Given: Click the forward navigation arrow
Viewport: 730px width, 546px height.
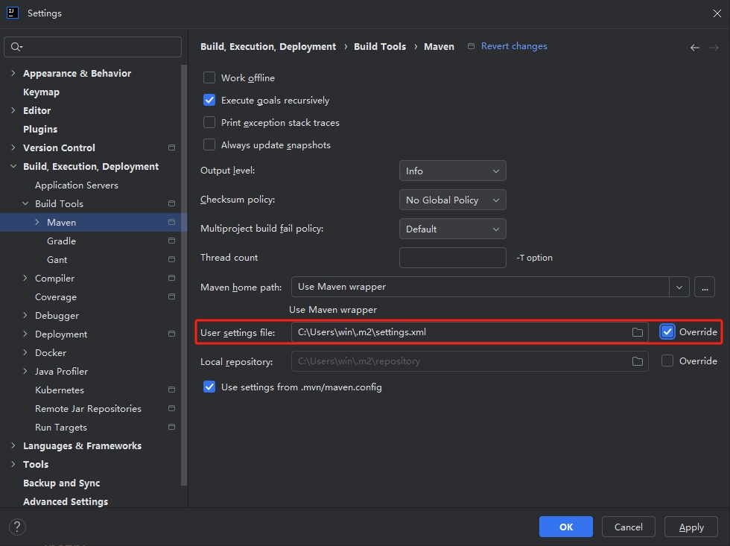Looking at the screenshot, I should click(x=714, y=48).
